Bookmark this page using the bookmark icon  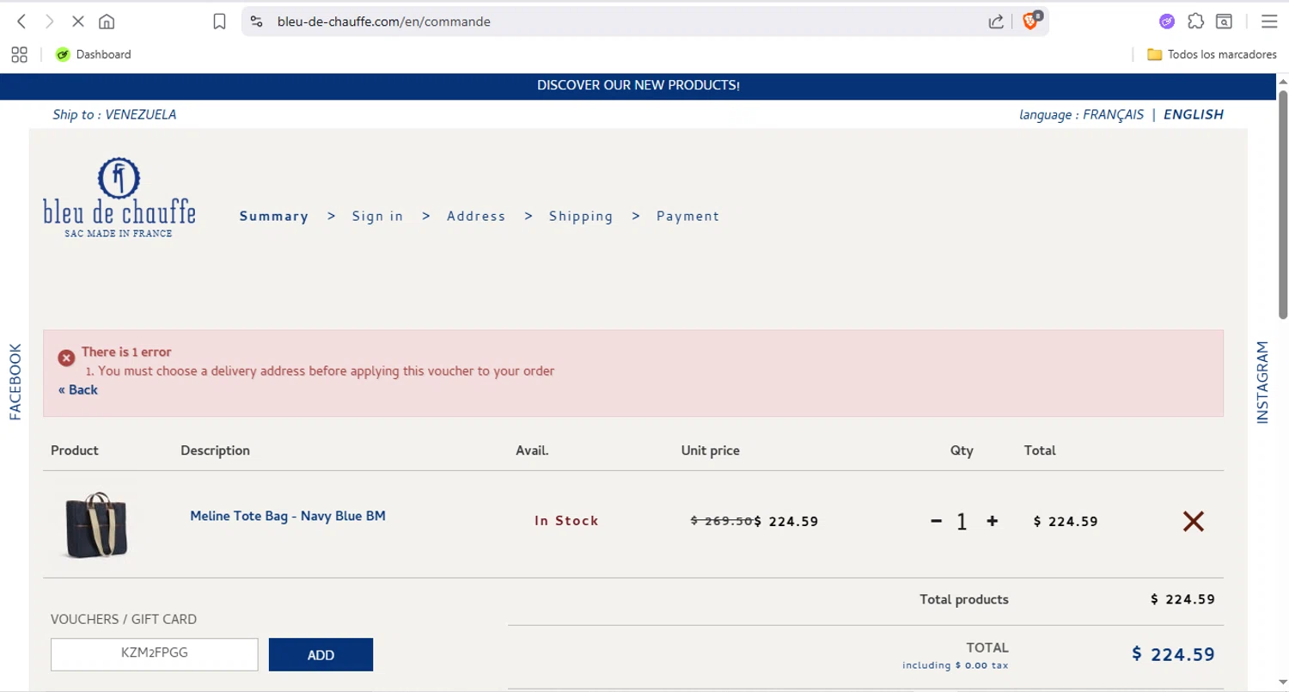coord(220,21)
